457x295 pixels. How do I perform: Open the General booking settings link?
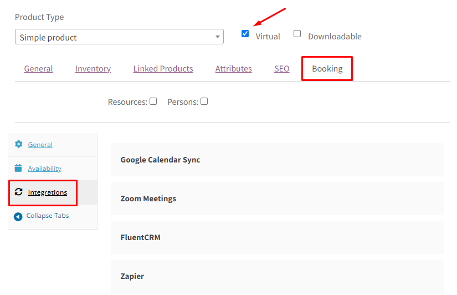click(40, 144)
